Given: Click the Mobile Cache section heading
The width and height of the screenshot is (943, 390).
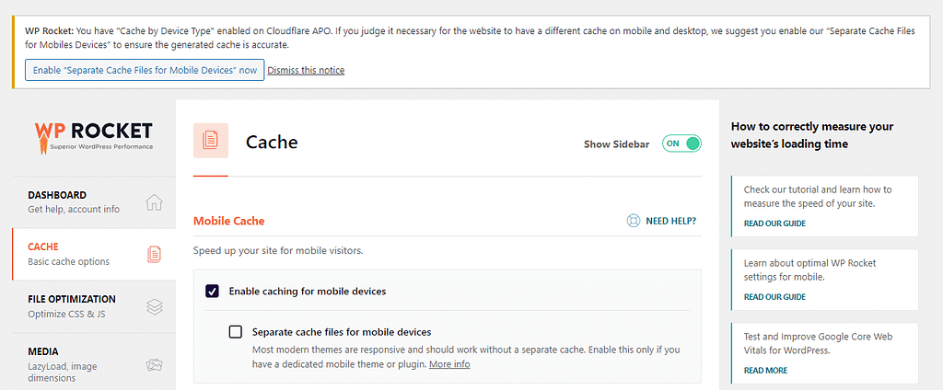Looking at the screenshot, I should (228, 221).
